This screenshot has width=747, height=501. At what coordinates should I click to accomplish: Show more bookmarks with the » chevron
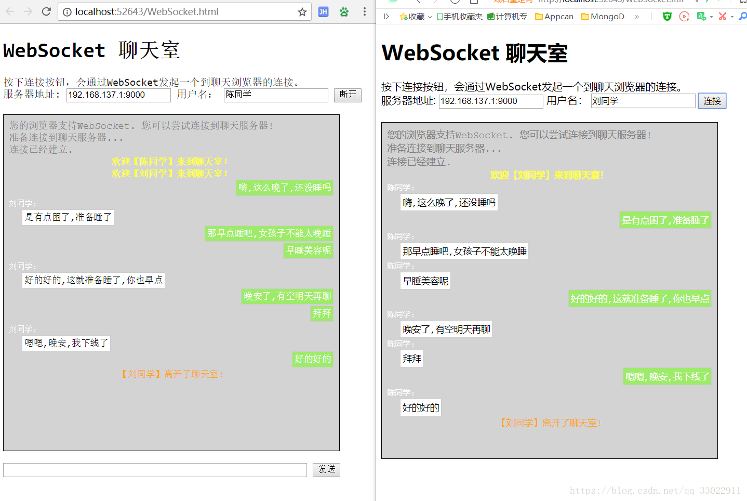click(637, 17)
